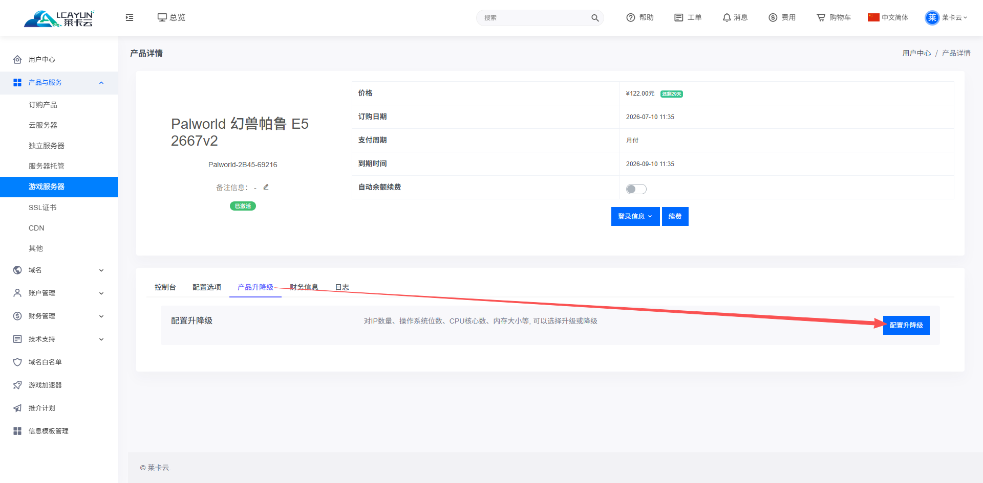Toggle the sidebar collapse icon

(130, 17)
